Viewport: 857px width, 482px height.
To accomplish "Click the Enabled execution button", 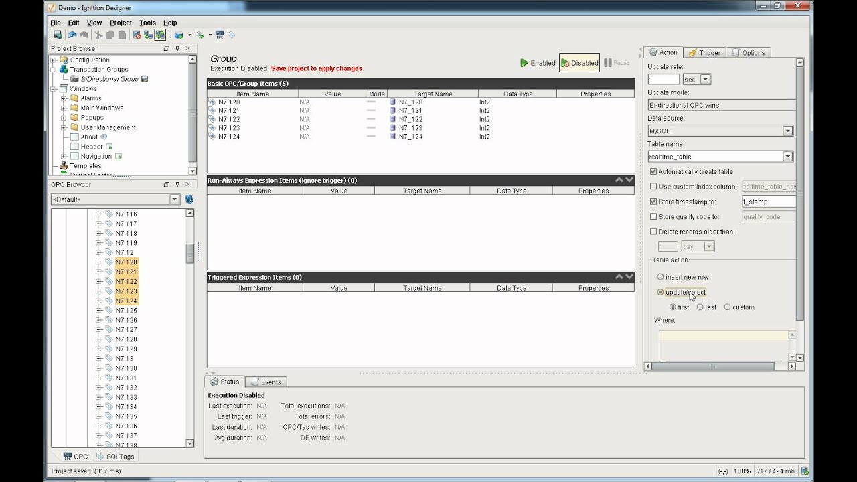I will coord(538,63).
